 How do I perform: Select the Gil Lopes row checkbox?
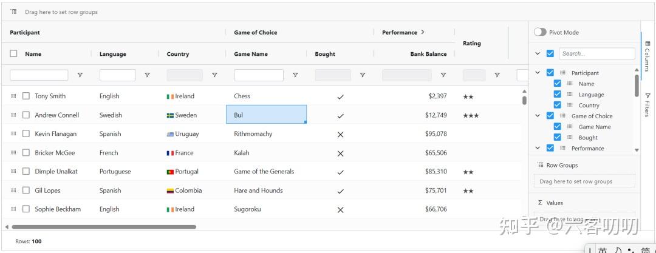(x=26, y=191)
